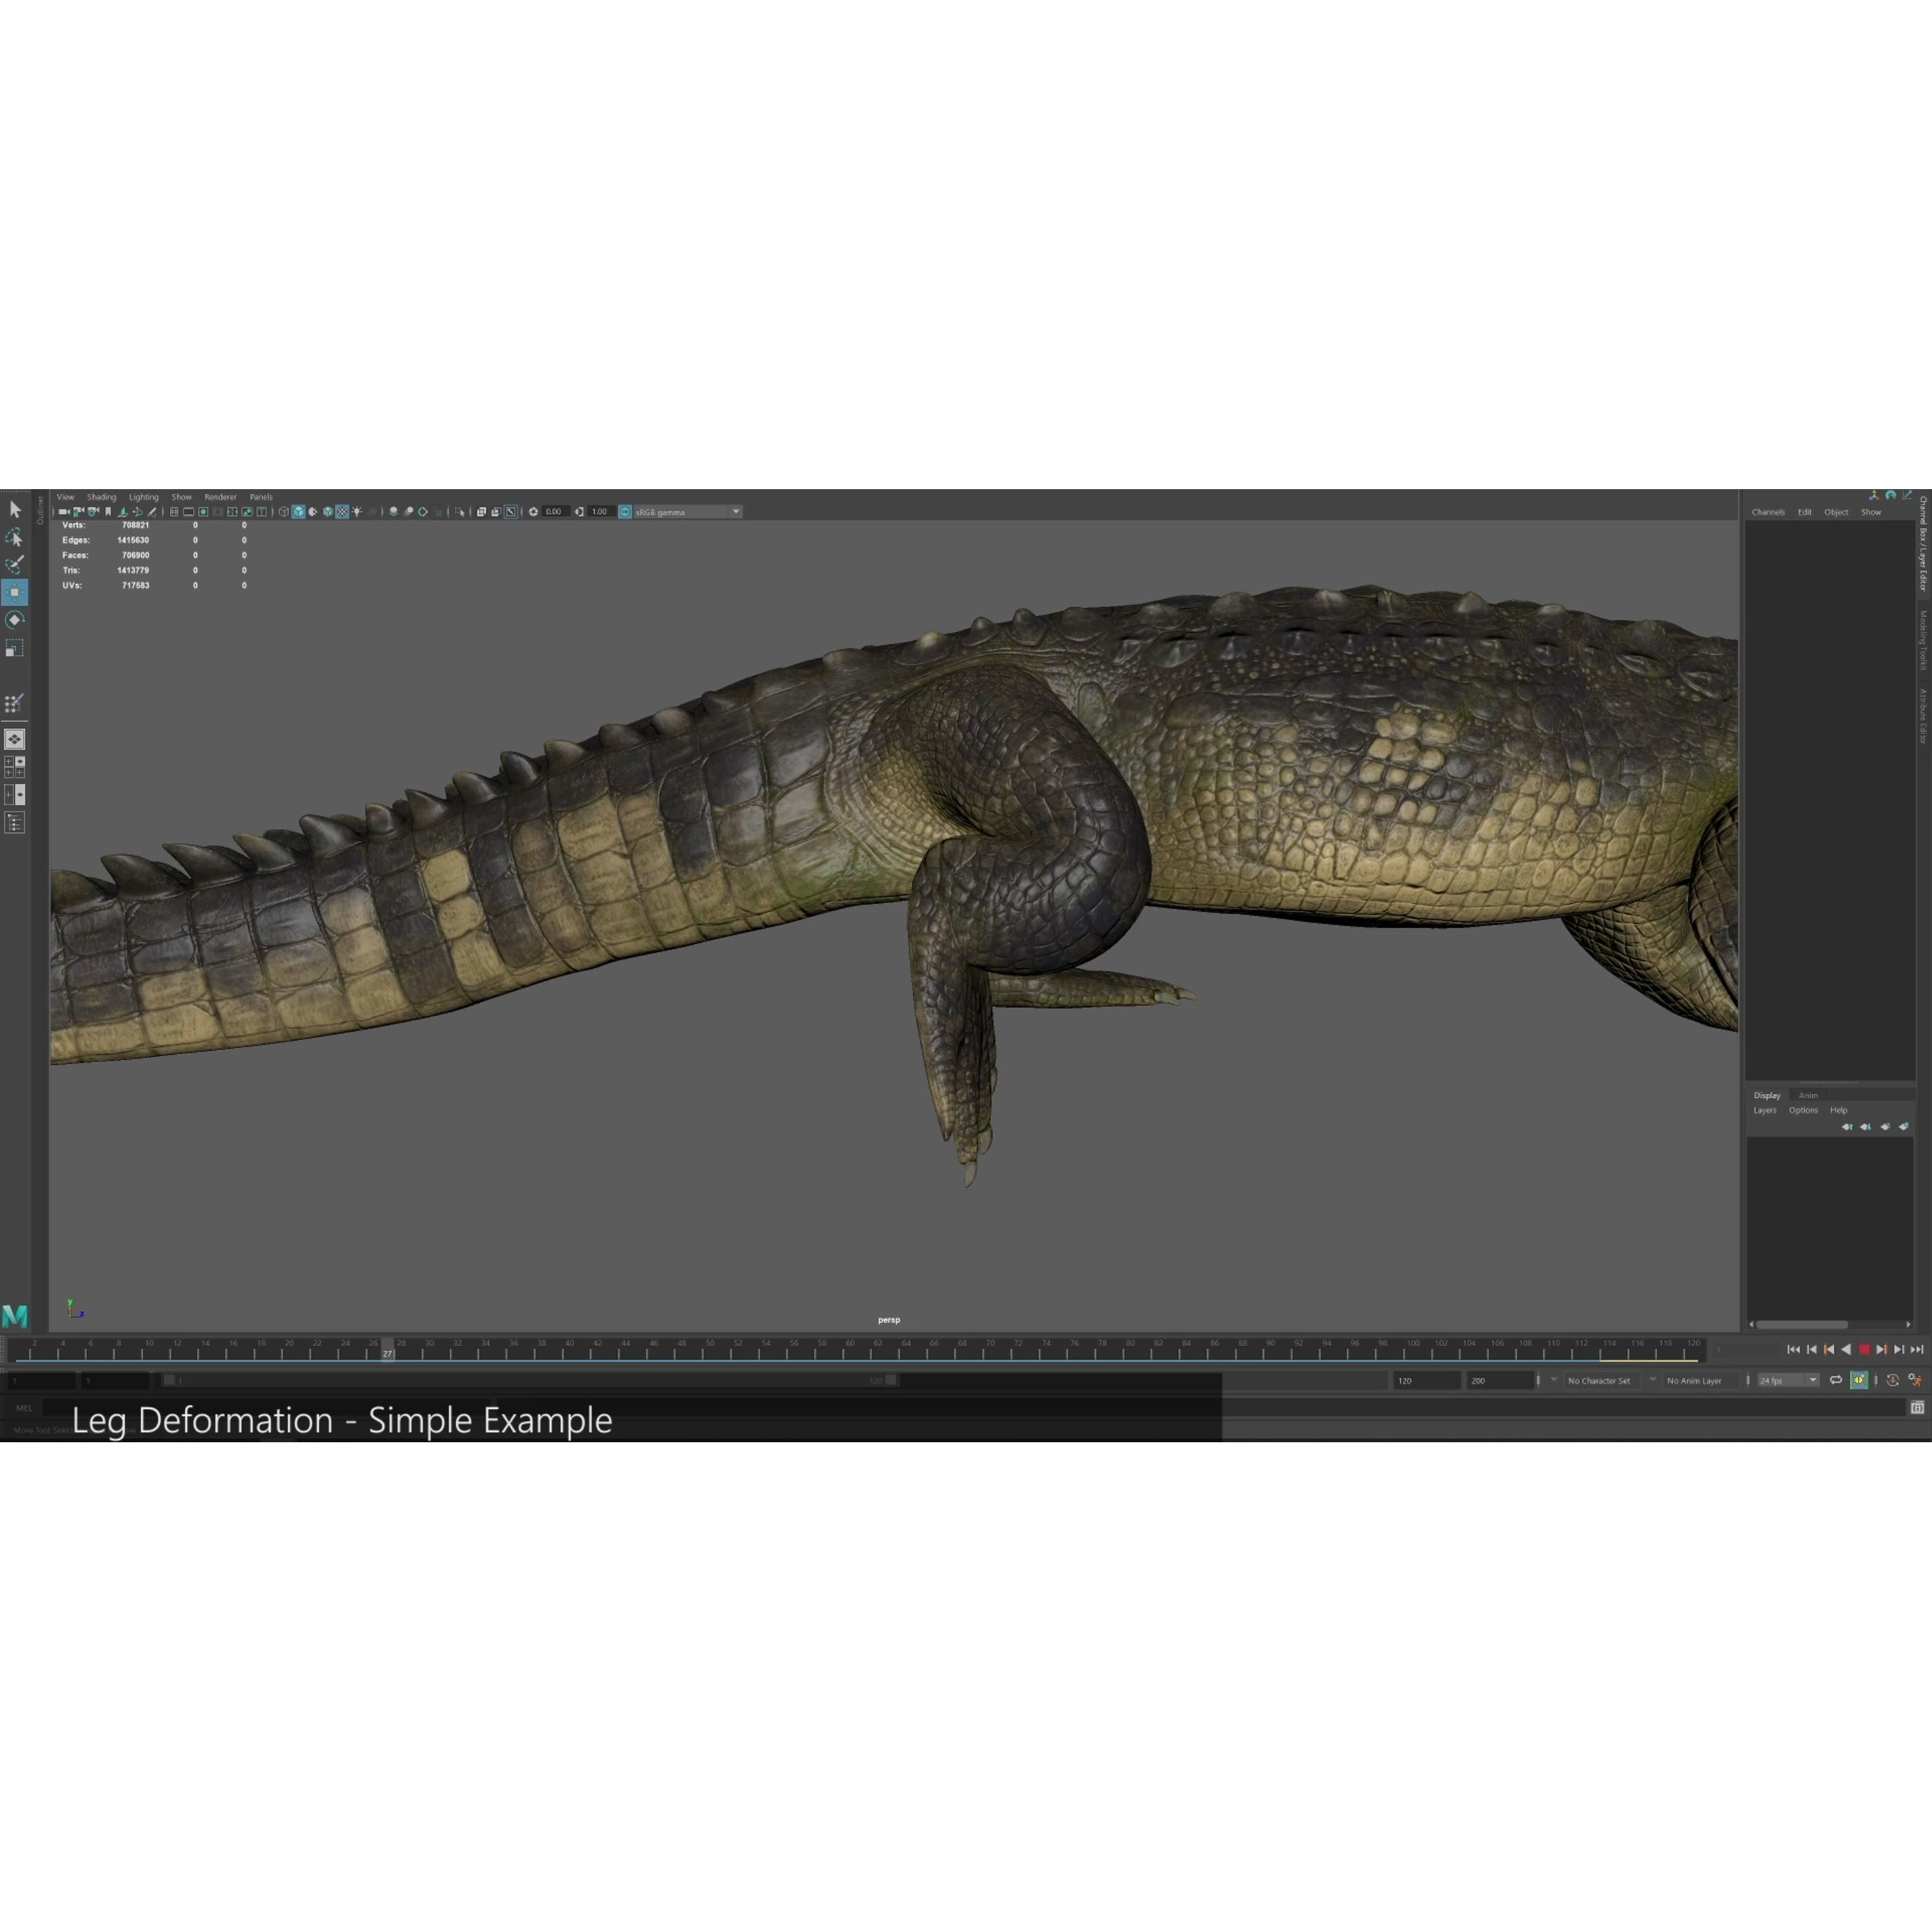Toggle X-Ray display icon
1932x1932 pixels.
pos(481,512)
